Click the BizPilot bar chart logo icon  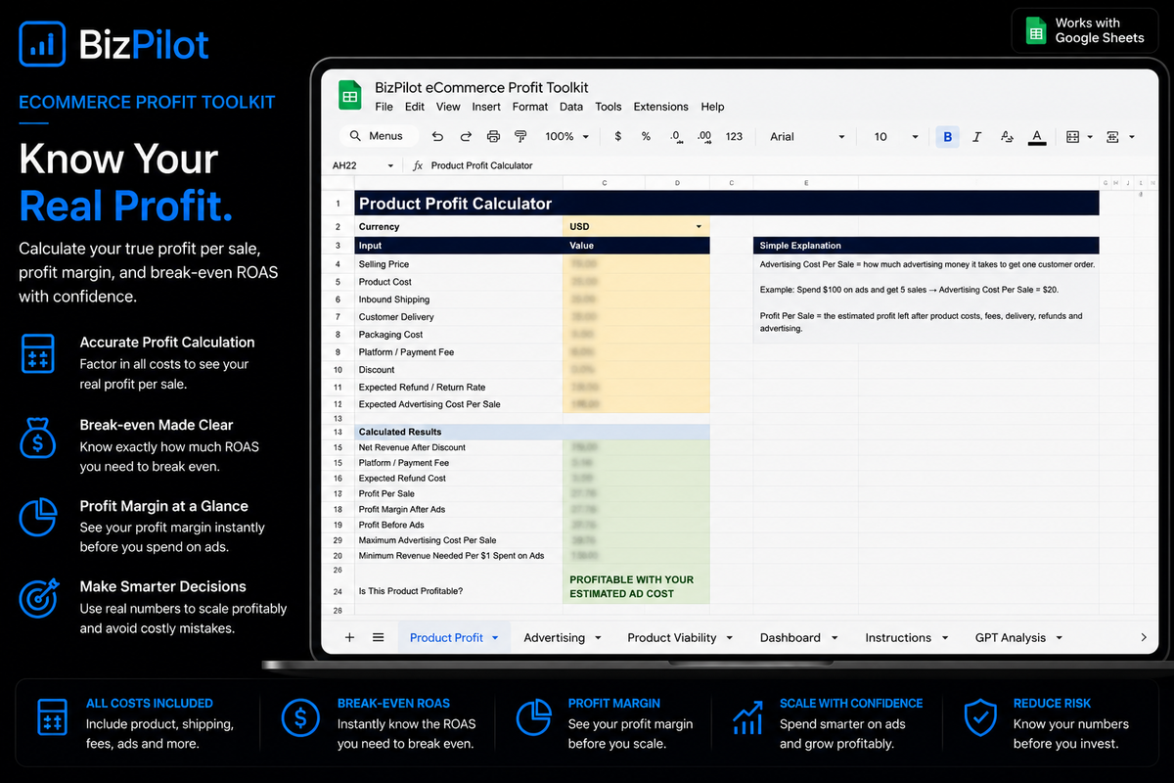click(x=42, y=44)
